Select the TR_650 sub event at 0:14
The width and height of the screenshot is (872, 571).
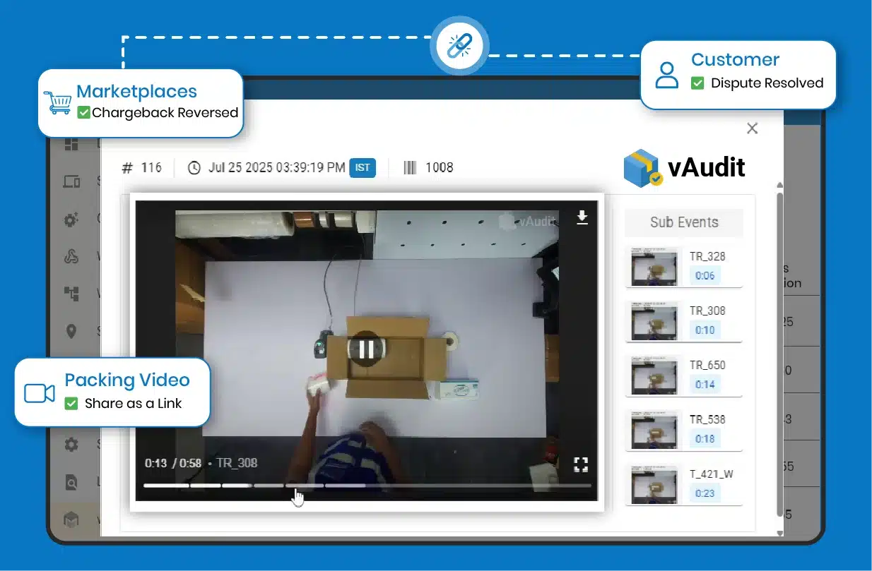pos(655,375)
